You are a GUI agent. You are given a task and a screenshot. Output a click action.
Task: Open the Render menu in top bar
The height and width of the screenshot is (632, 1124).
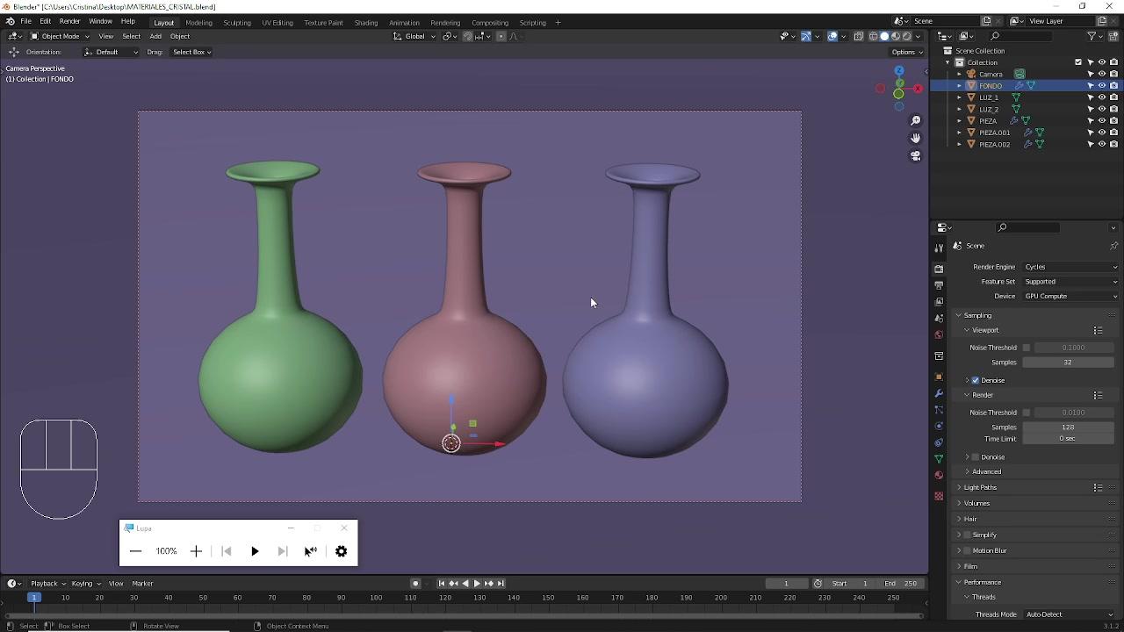pyautogui.click(x=69, y=21)
